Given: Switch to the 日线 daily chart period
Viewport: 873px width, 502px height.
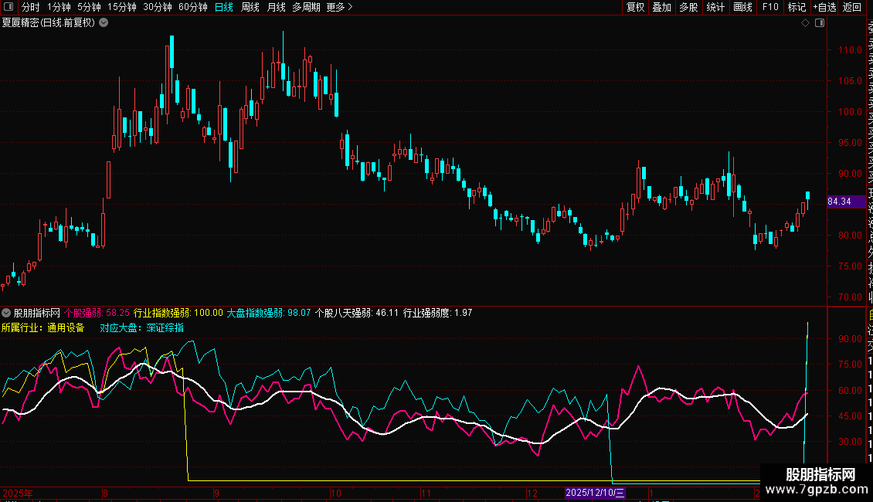Looking at the screenshot, I should click(224, 7).
